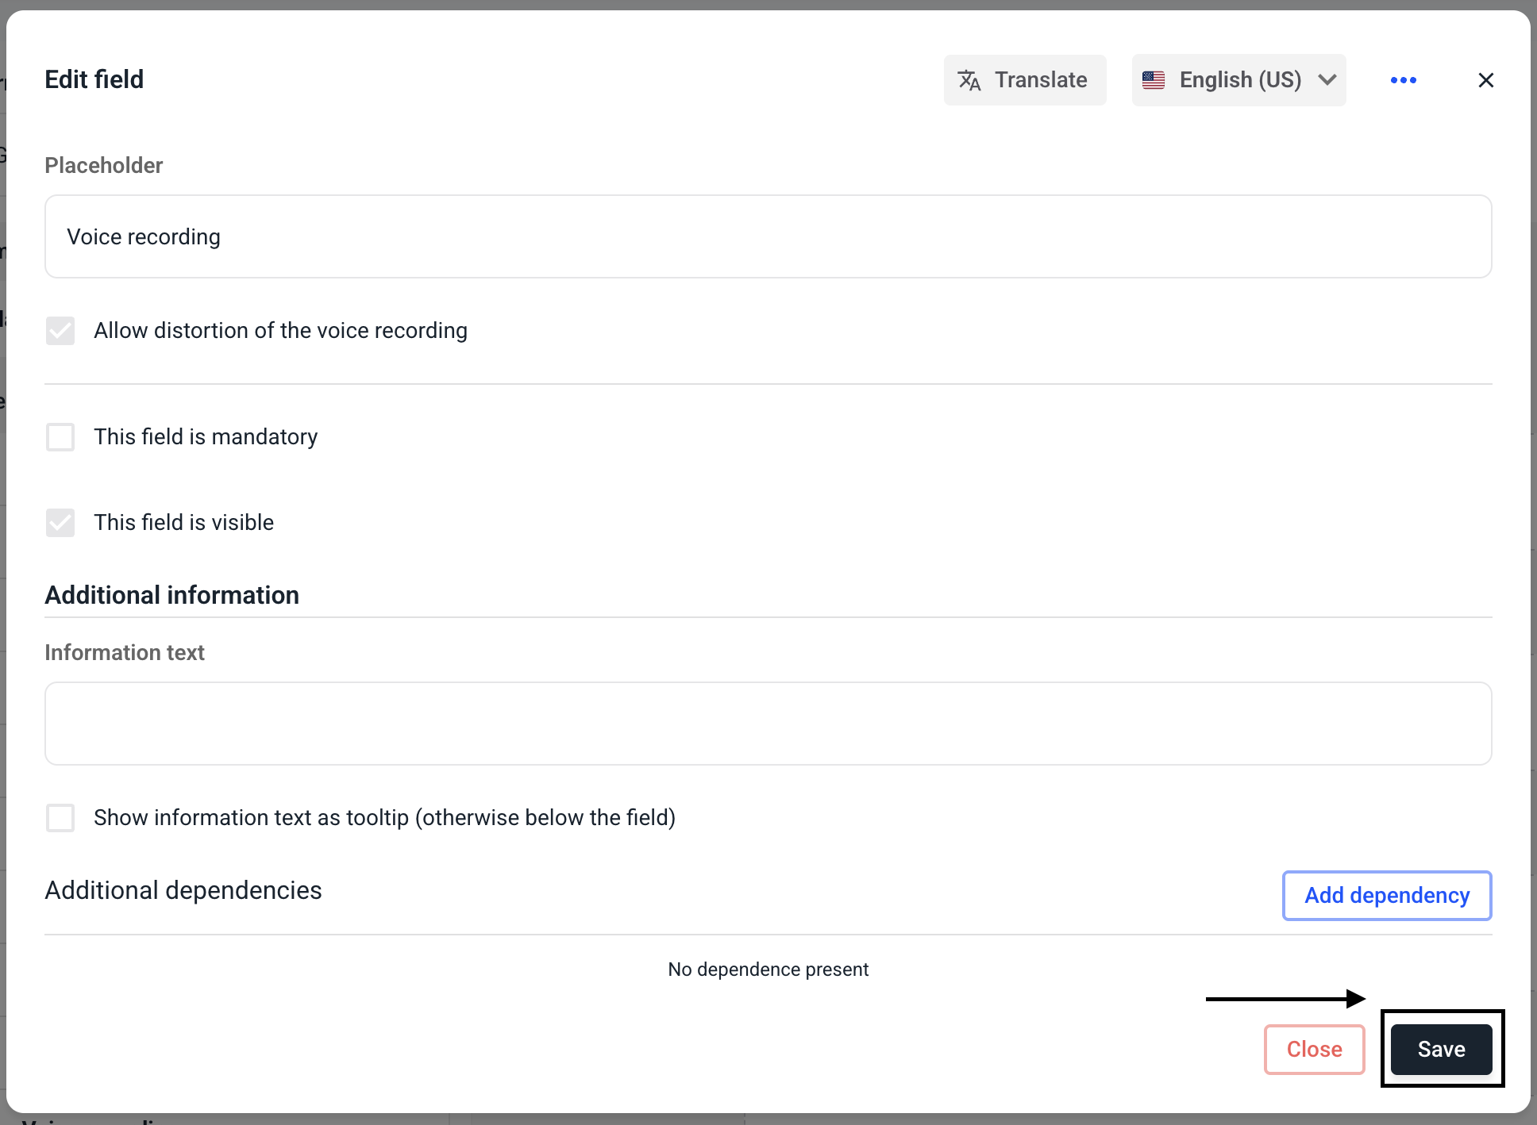This screenshot has height=1125, width=1537.
Task: Click the language dropdown chevron arrow
Action: (1327, 80)
